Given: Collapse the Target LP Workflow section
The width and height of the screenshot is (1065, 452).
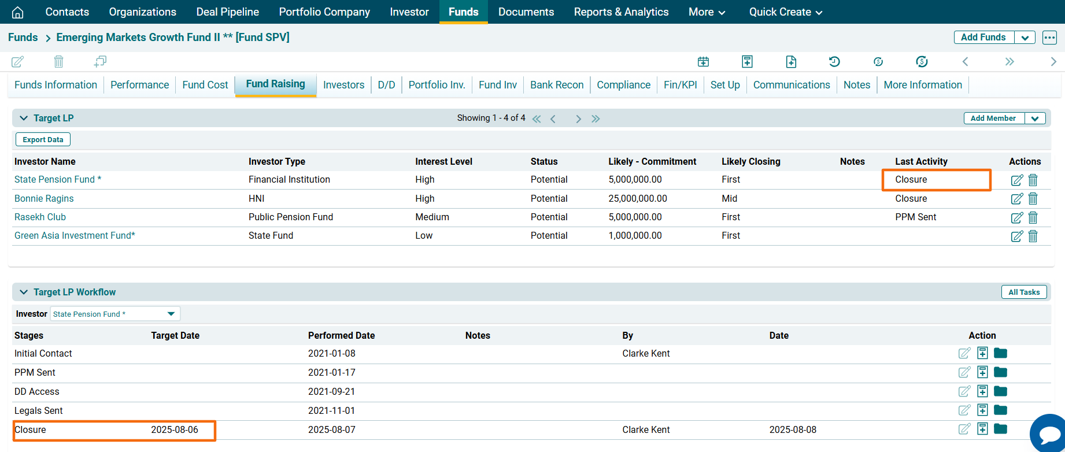Looking at the screenshot, I should [24, 292].
